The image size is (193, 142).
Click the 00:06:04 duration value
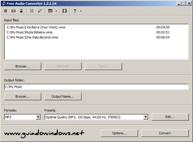[x=163, y=37]
